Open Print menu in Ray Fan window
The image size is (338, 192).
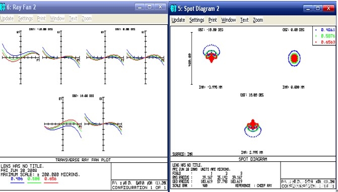point(41,19)
